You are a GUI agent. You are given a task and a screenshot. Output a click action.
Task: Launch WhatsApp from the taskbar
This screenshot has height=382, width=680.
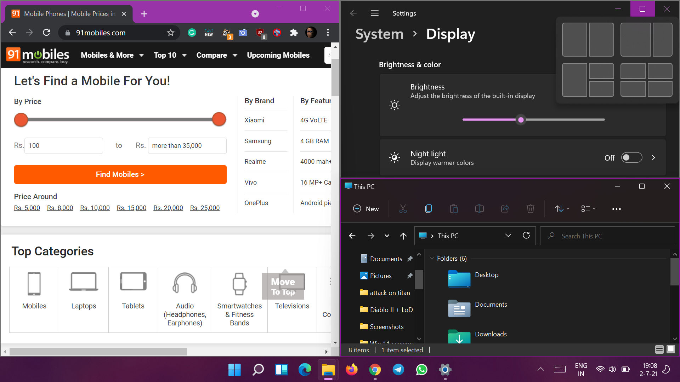pyautogui.click(x=421, y=370)
